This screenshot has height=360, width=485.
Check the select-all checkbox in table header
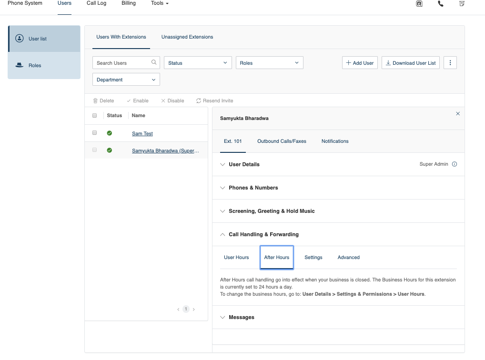tap(94, 115)
